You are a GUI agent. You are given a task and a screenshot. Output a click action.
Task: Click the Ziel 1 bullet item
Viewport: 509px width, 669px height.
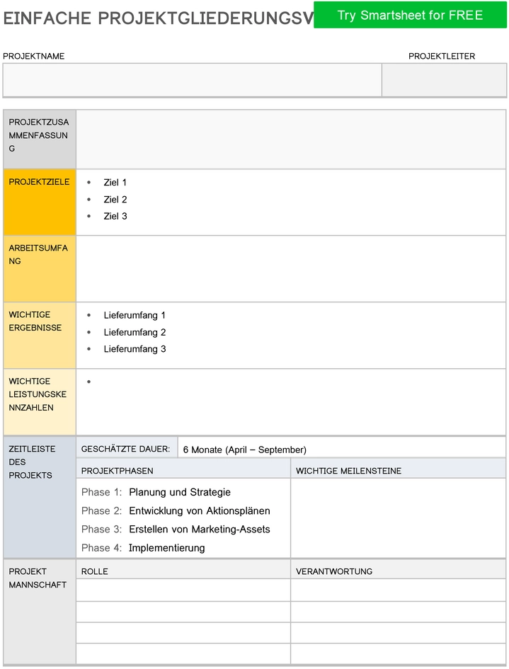(x=115, y=183)
